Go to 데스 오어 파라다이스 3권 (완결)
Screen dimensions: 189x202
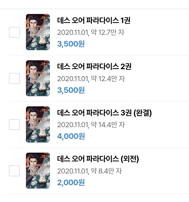pyautogui.click(x=104, y=113)
